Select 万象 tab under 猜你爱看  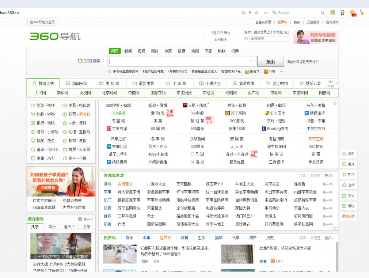click(87, 226)
